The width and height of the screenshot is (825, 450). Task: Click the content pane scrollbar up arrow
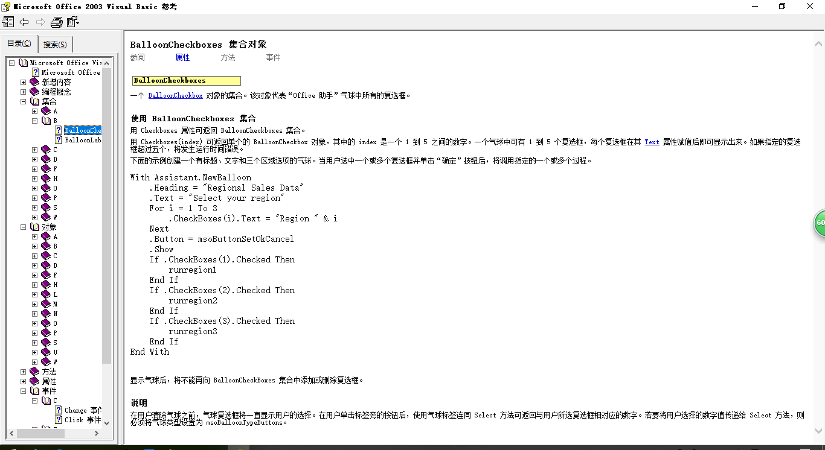[x=819, y=42]
